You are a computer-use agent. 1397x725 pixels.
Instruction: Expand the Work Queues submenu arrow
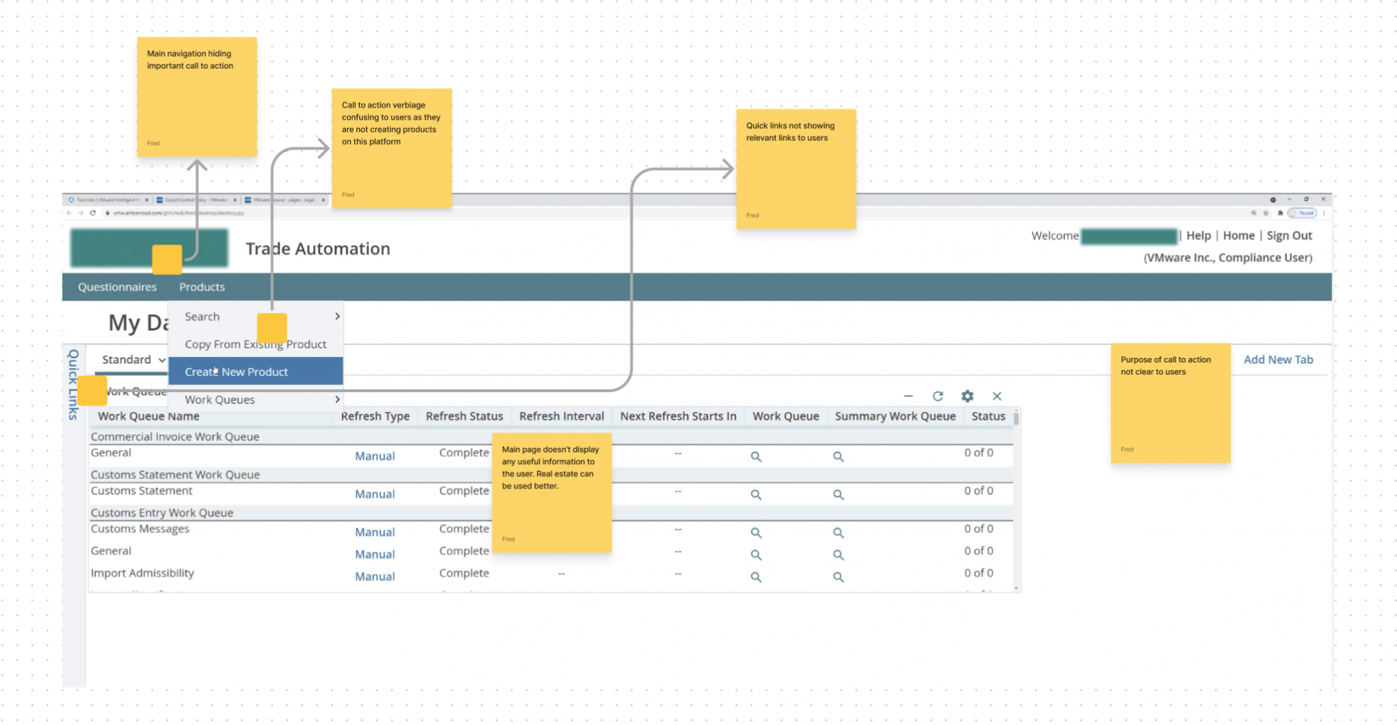point(337,400)
